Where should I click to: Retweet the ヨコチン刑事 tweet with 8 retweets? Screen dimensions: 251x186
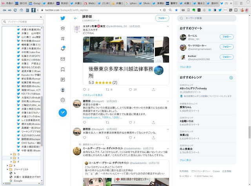coord(107,90)
